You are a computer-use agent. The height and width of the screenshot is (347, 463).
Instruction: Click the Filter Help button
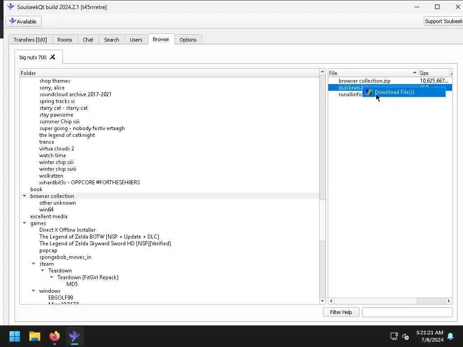point(341,312)
